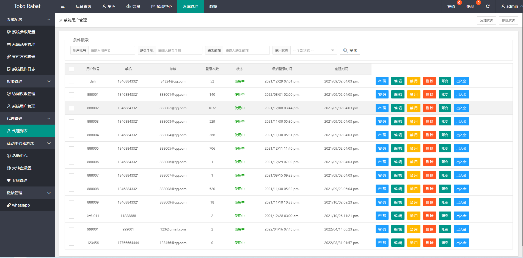Check the checkbox for user daili
This screenshot has width=523, height=258.
pos(71,81)
